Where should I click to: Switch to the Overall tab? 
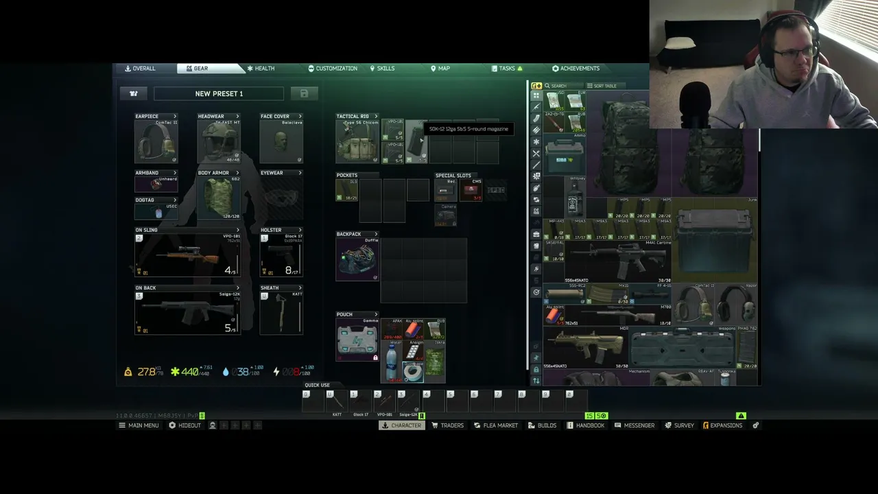coord(141,69)
